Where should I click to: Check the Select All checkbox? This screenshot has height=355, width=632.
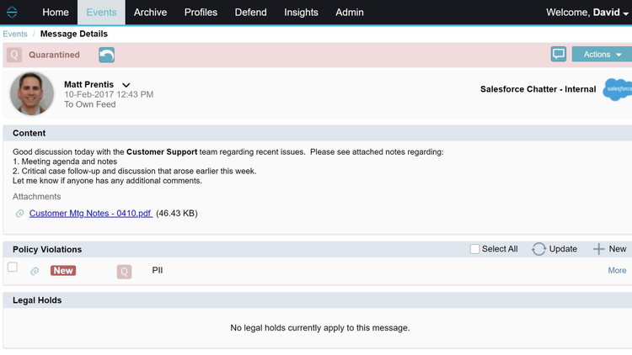[474, 249]
